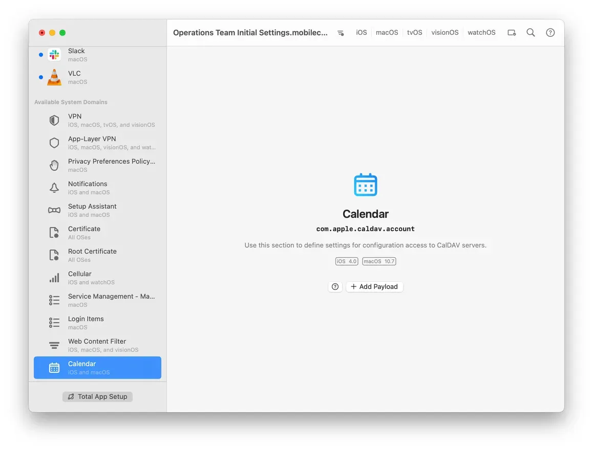This screenshot has height=450, width=593.
Task: Select the tvOS platform tab
Action: [x=414, y=32]
